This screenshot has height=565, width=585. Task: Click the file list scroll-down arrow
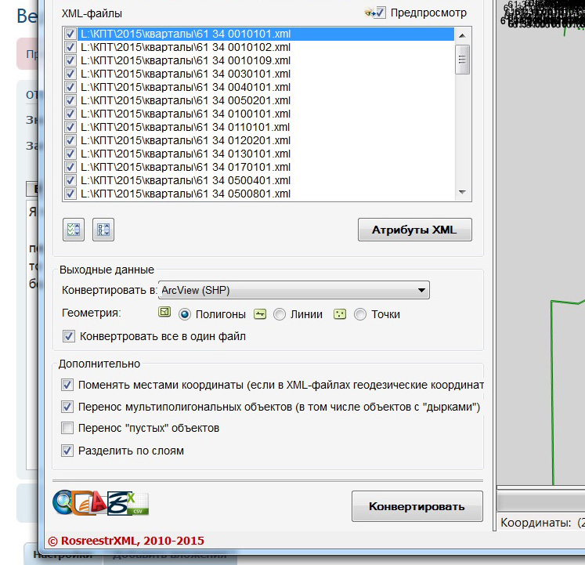[x=462, y=192]
